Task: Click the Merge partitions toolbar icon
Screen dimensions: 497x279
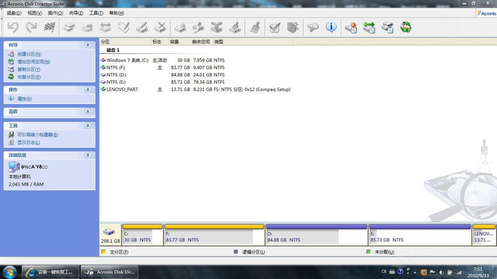Action: coord(217,27)
